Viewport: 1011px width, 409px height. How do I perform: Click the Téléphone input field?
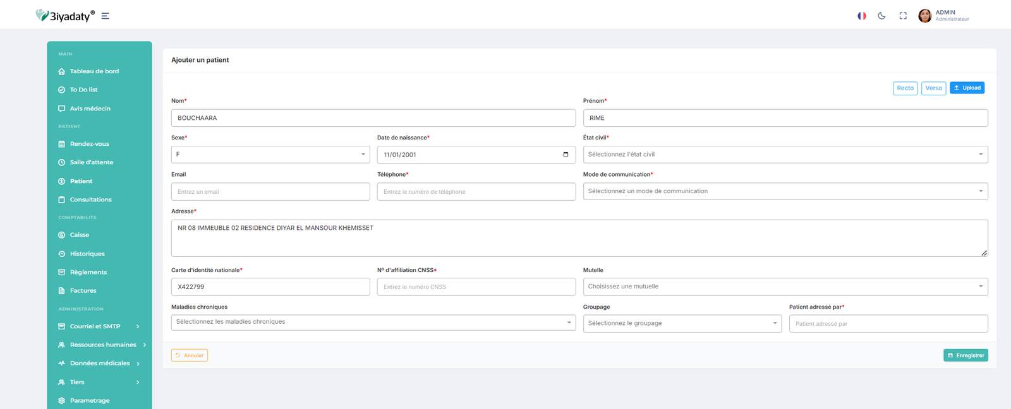click(x=476, y=192)
